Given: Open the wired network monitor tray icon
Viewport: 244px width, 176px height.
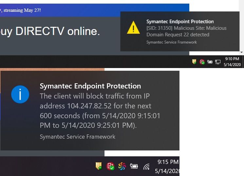Looking at the screenshot, I should (x=218, y=62).
